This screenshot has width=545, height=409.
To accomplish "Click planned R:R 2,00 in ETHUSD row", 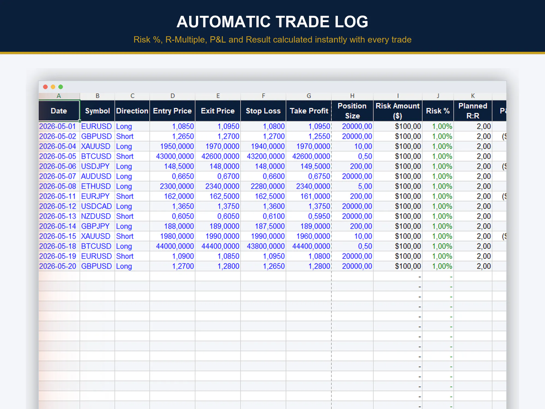I will pos(473,187).
